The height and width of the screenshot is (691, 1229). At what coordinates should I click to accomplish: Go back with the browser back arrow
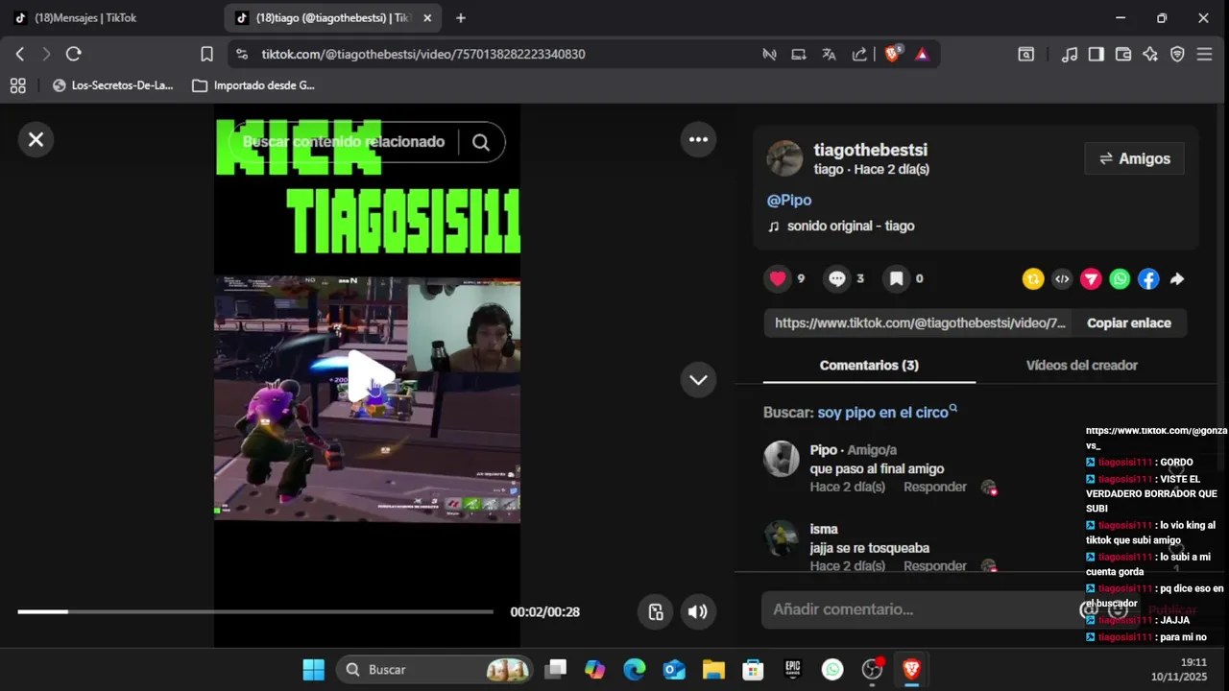[20, 54]
